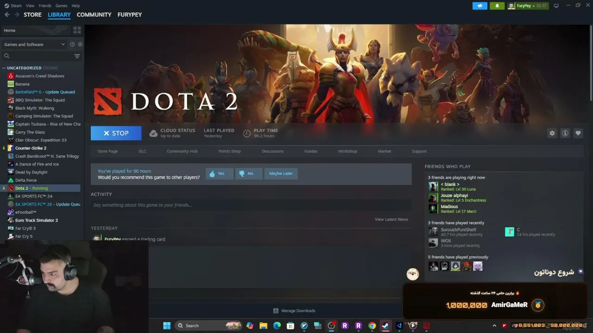The height and width of the screenshot is (333, 593).
Task: Toggle Dota 2 as a favorite
Action: pos(578,133)
